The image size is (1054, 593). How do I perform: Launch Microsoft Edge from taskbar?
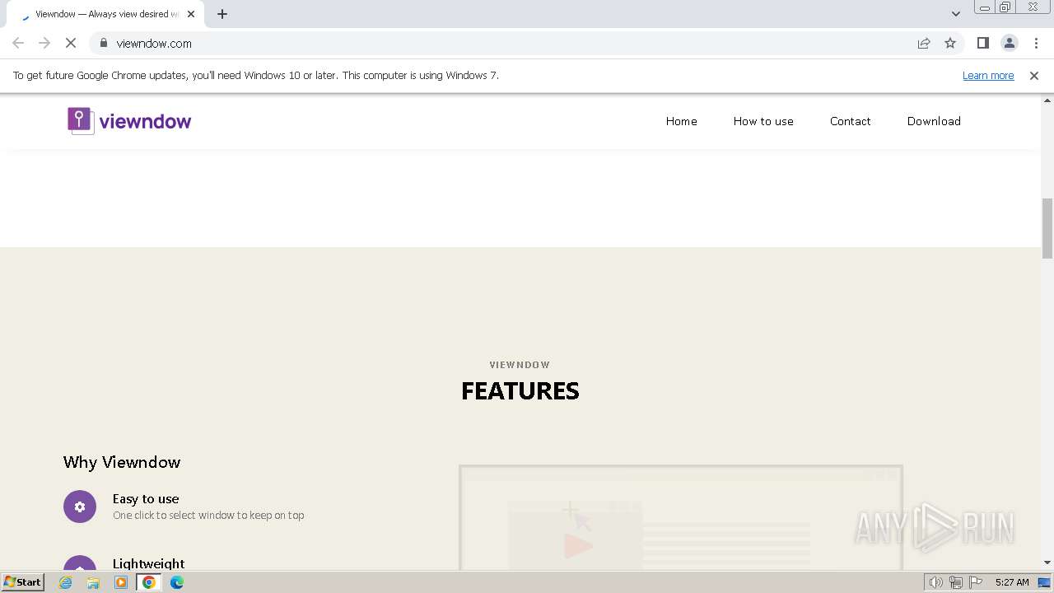pos(177,582)
